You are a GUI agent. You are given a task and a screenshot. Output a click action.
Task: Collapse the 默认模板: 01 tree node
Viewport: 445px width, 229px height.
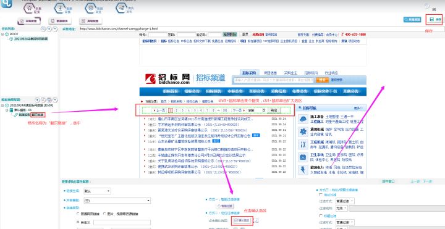pos(7,110)
